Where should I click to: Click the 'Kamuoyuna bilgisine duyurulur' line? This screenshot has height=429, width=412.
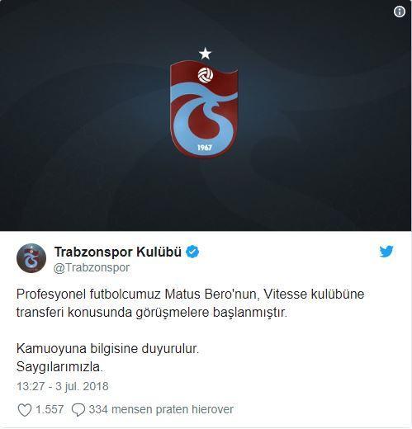[x=107, y=349]
